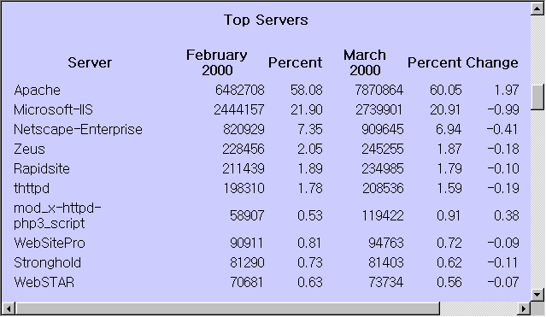Select the Zeus server name
Image resolution: width=546 pixels, height=317 pixels.
29,149
